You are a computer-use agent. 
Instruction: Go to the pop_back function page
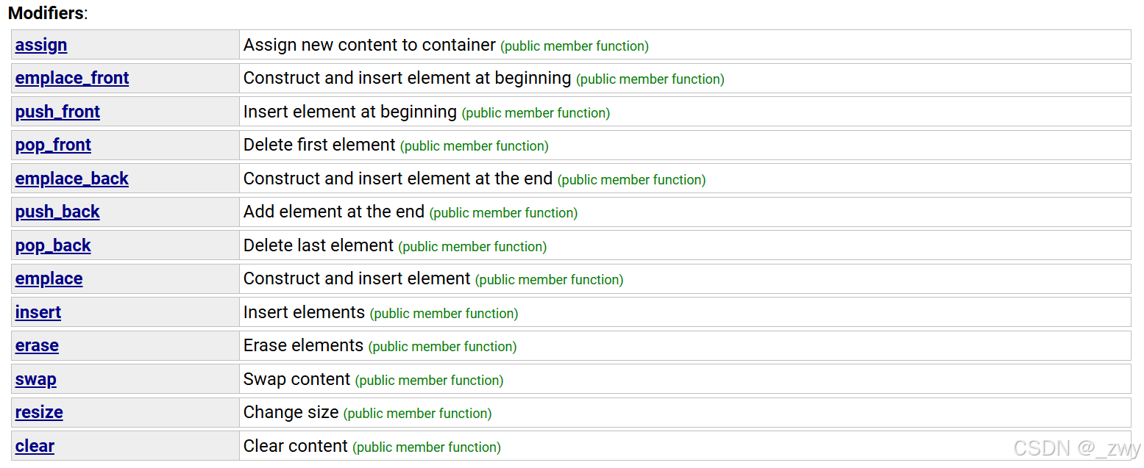click(x=53, y=245)
